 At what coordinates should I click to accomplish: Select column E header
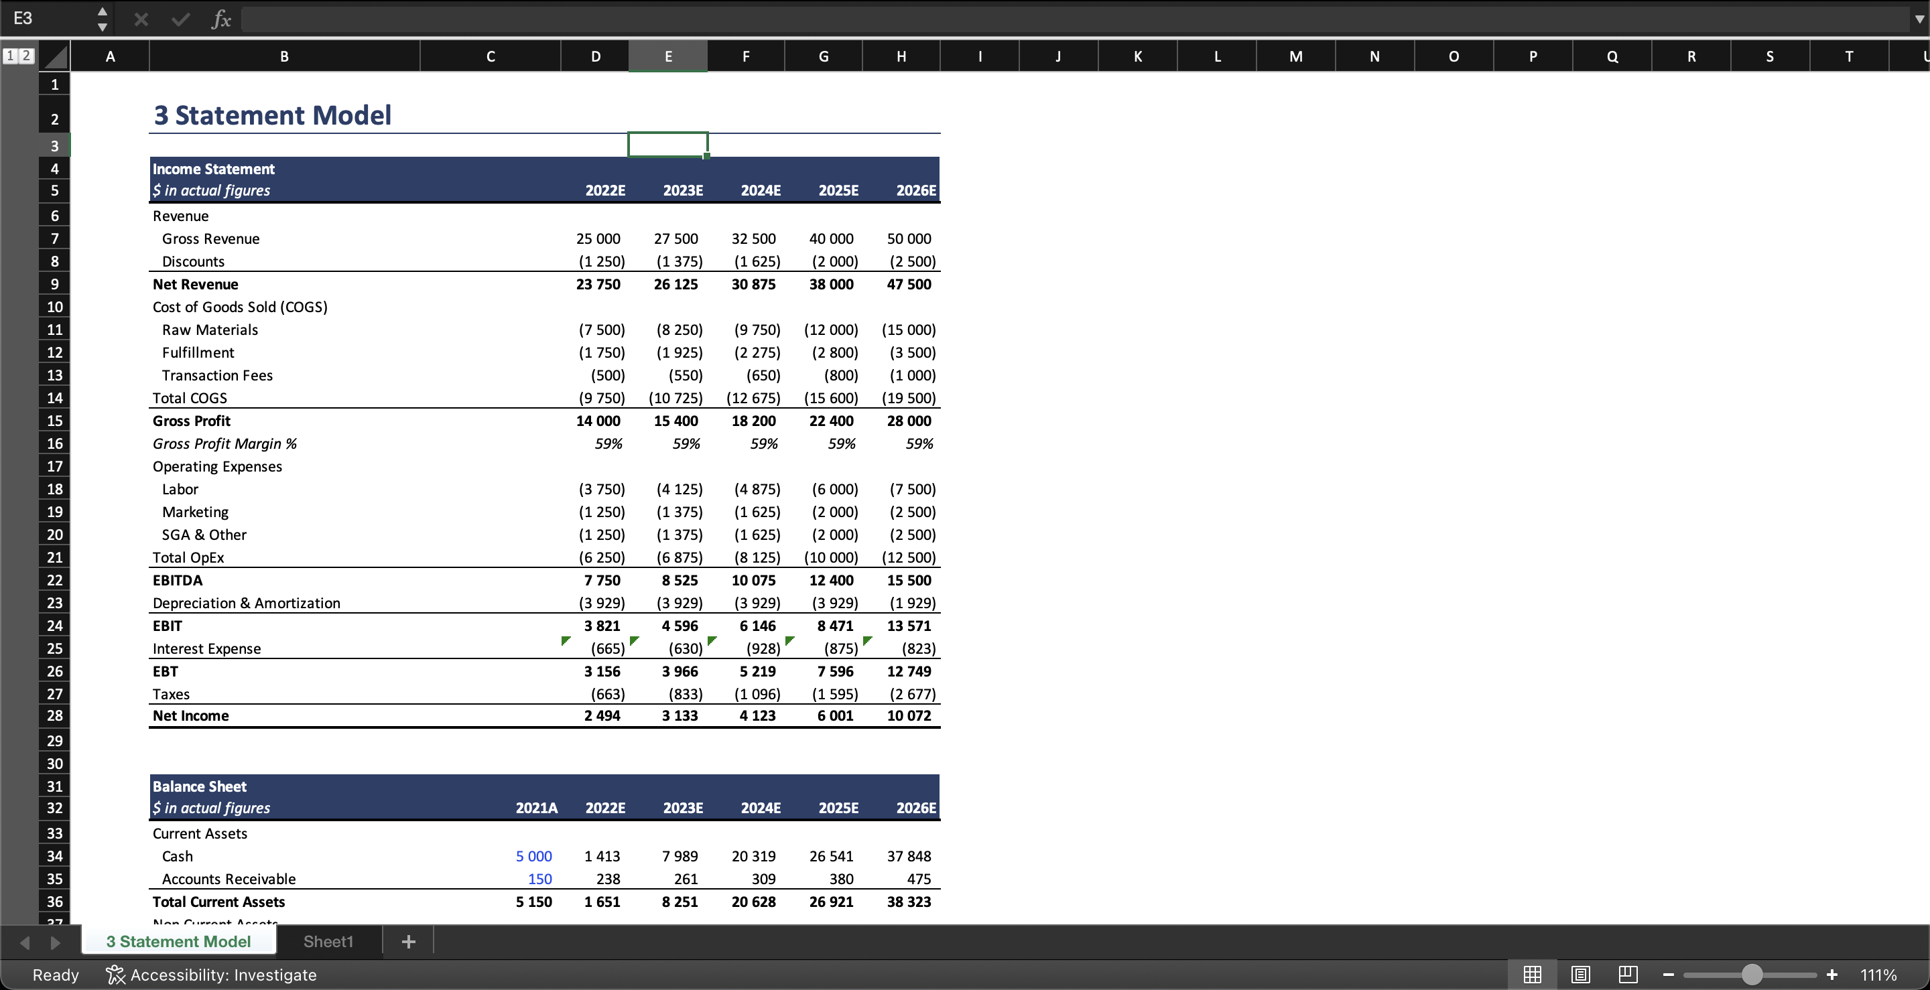667,56
